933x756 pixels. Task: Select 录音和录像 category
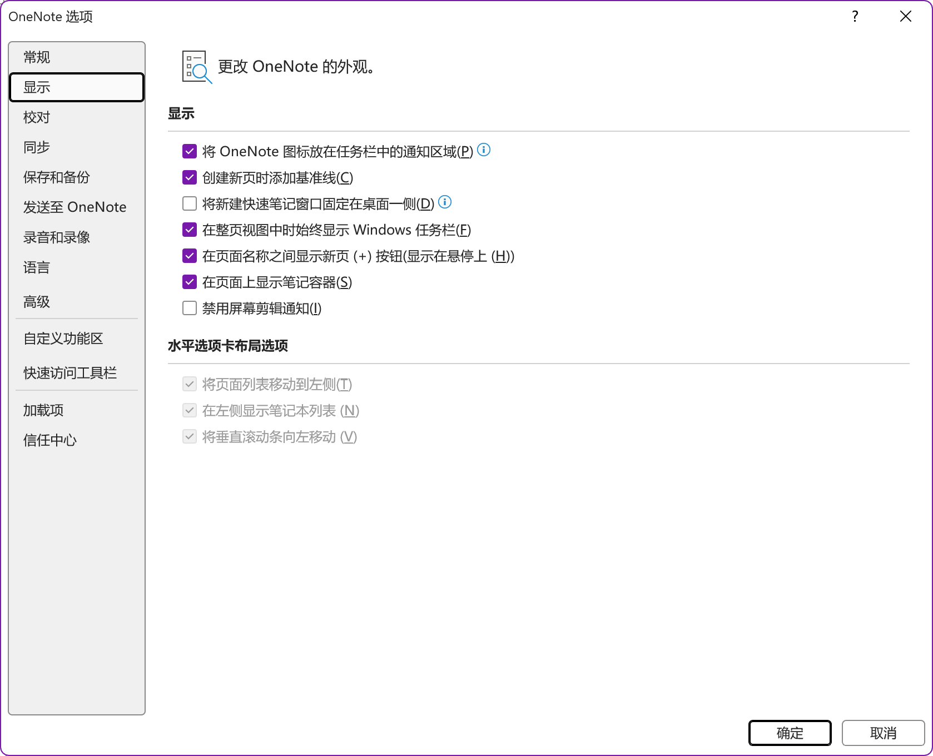[77, 237]
